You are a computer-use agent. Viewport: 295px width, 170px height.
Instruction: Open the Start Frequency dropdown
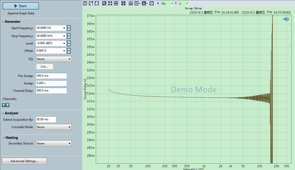[64, 28]
